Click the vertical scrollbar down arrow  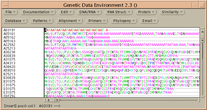pyautogui.click(x=202, y=40)
